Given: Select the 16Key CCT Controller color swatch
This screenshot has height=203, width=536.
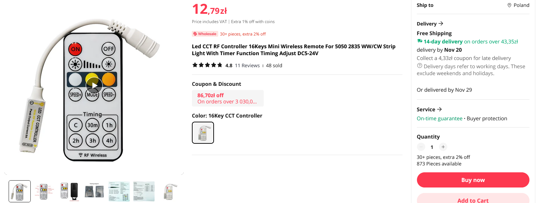Looking at the screenshot, I should 203,133.
